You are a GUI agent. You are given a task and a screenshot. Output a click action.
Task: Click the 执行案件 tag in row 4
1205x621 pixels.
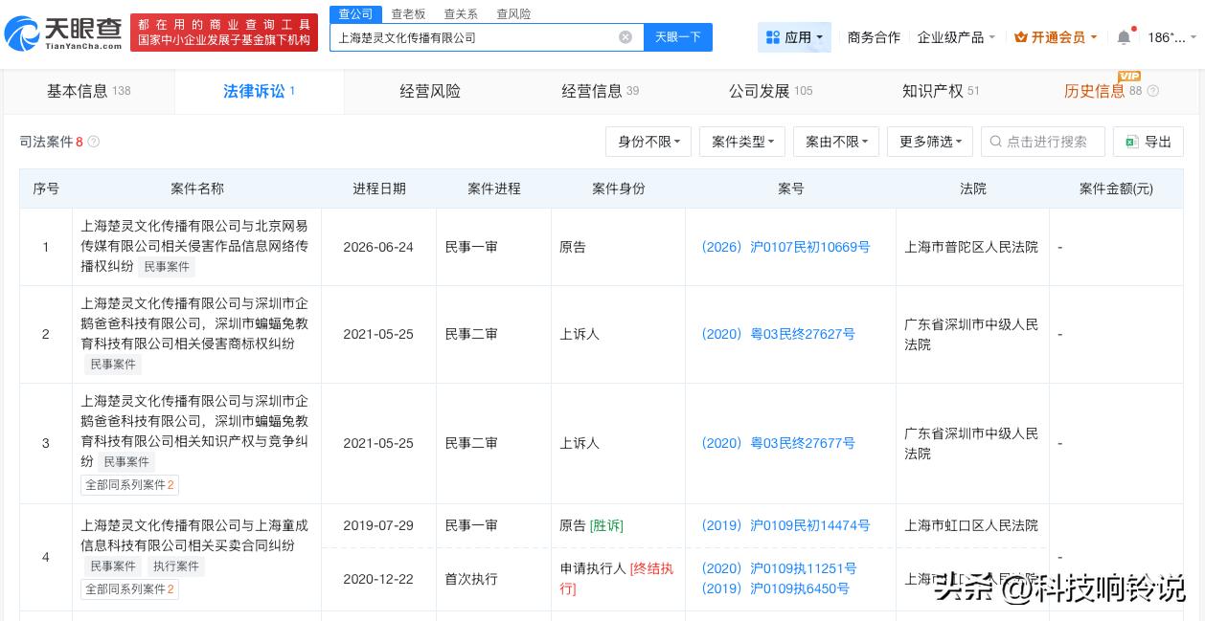[x=176, y=566]
